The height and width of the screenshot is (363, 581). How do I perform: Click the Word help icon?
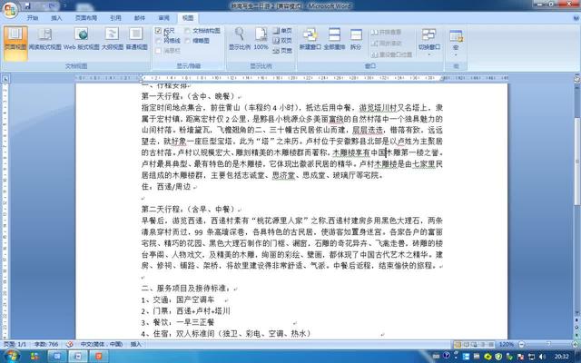pos(576,18)
